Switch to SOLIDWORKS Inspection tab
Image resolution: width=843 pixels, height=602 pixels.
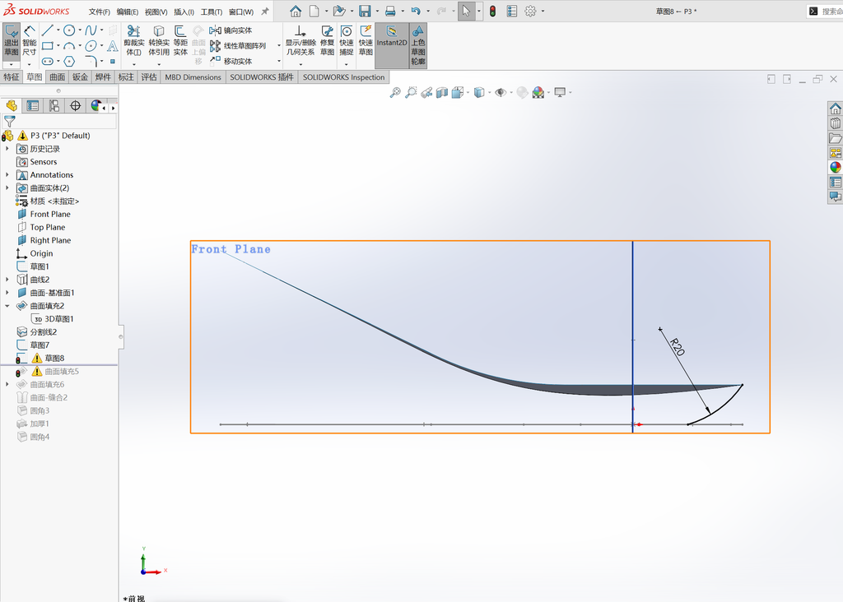click(x=343, y=76)
